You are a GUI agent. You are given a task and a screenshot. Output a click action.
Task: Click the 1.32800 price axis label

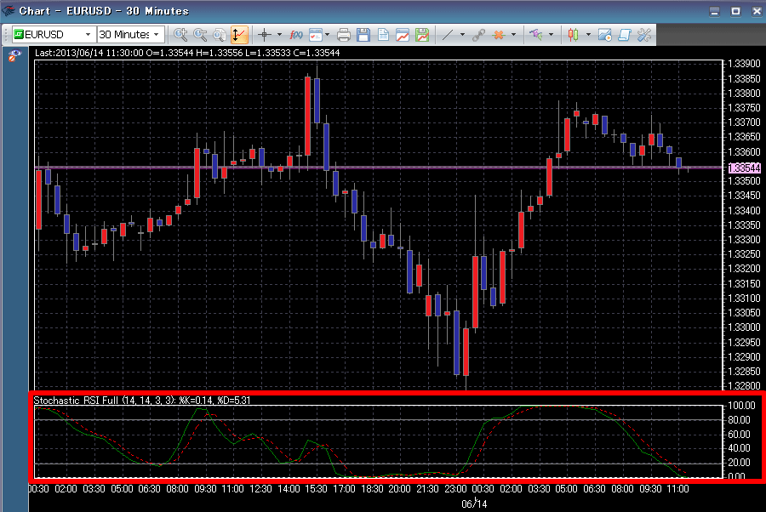(744, 386)
